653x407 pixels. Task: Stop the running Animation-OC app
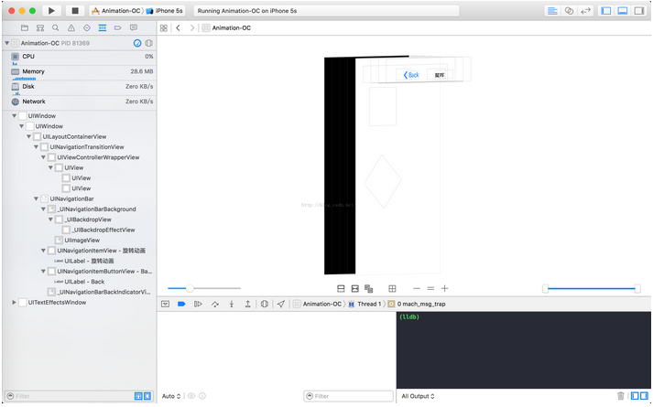pos(75,10)
